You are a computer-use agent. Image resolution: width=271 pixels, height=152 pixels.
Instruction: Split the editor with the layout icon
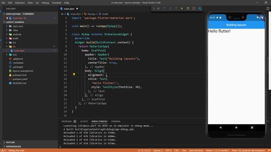point(268,8)
